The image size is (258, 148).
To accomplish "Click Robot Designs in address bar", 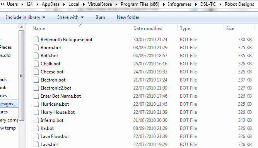I will [239, 4].
